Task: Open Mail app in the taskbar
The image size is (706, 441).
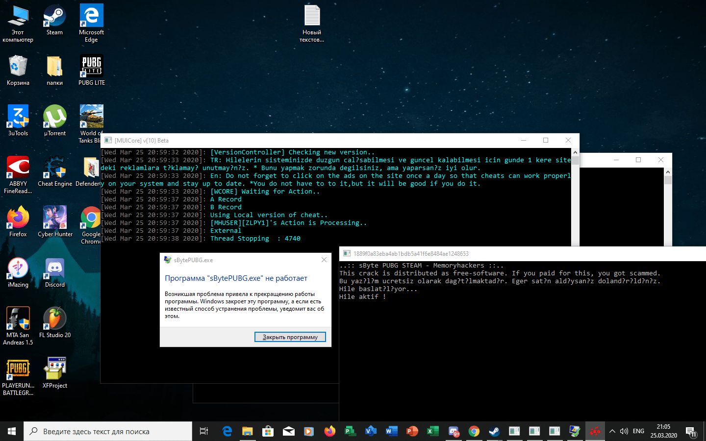Action: pos(289,431)
